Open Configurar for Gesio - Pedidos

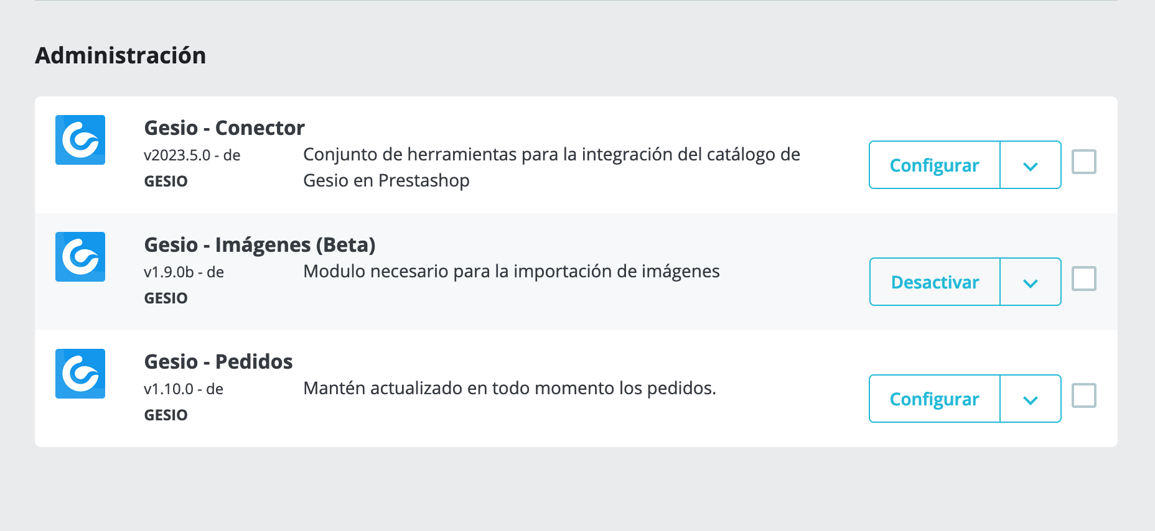point(935,399)
